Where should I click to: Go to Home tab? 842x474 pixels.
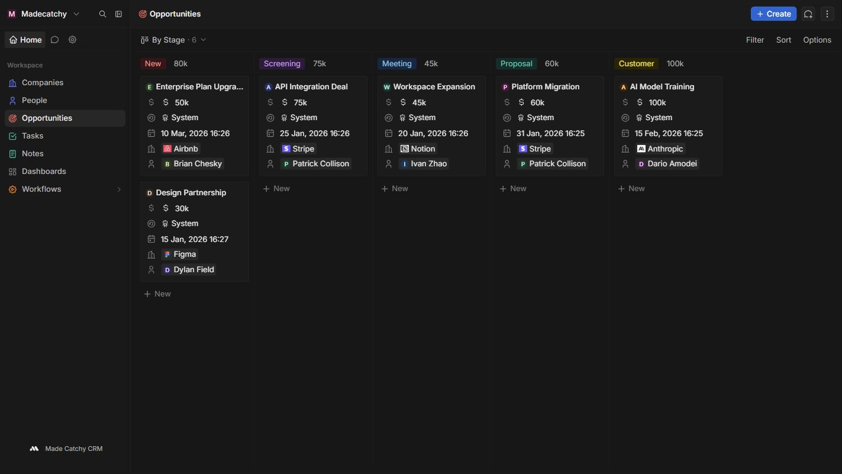point(25,40)
